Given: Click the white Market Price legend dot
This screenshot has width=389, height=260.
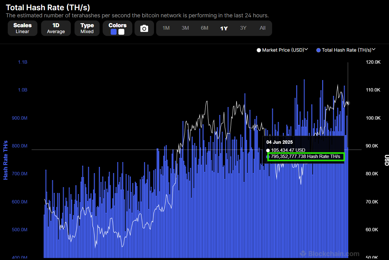Looking at the screenshot, I should pos(259,50).
